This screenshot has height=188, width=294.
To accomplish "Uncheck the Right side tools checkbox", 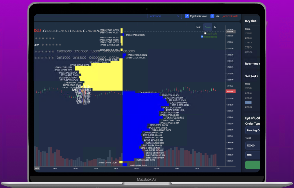I will coord(187,16).
